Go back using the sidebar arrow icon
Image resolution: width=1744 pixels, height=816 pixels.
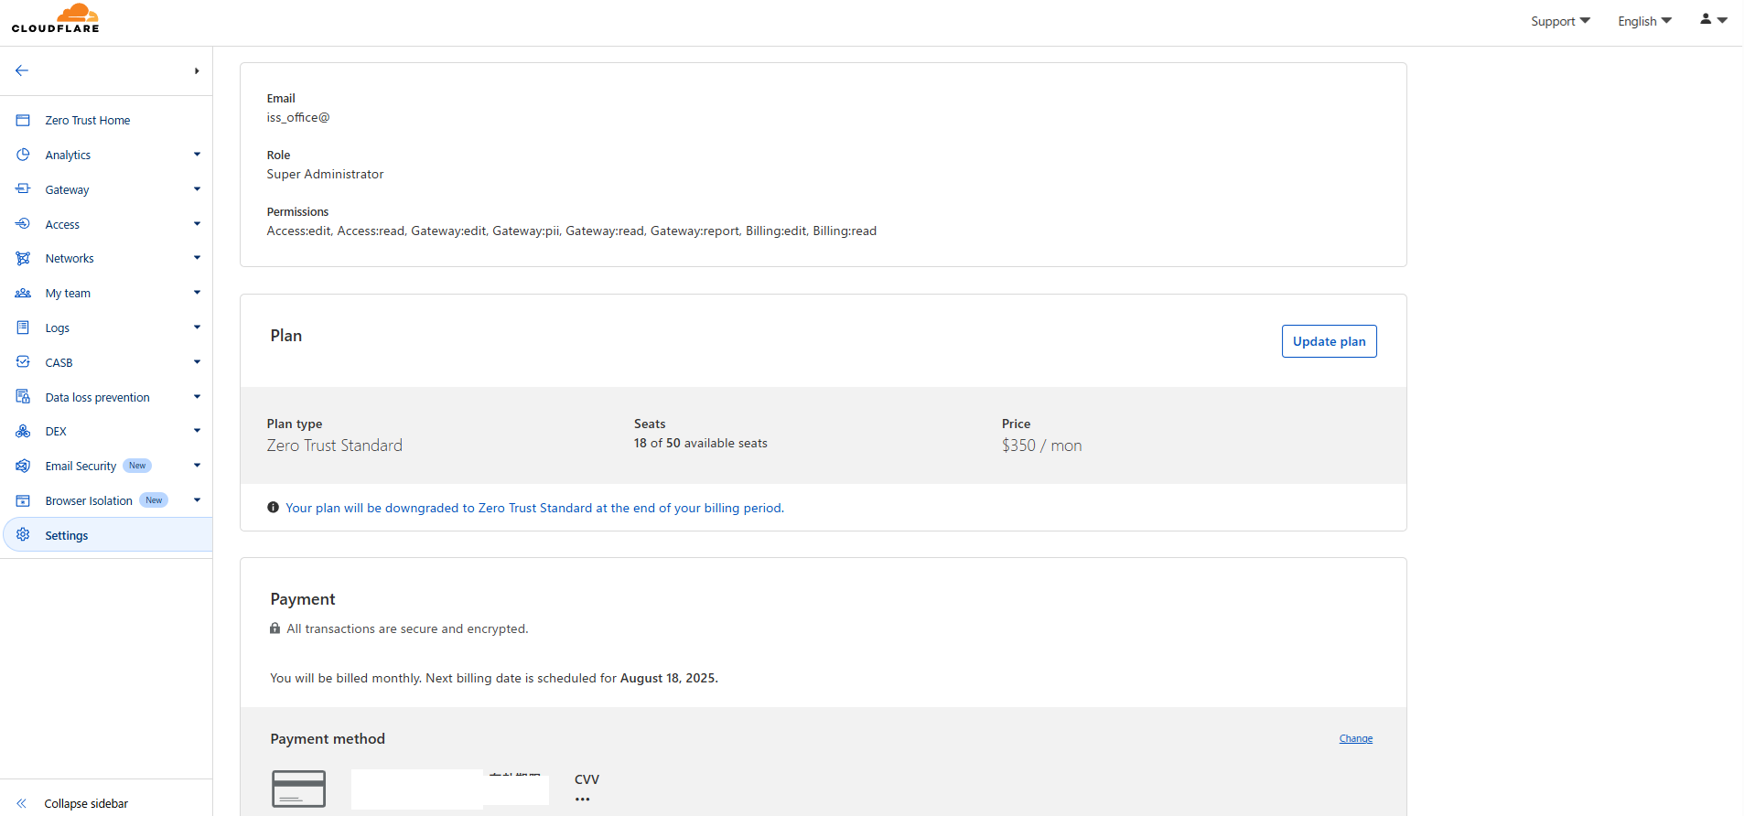click(22, 70)
